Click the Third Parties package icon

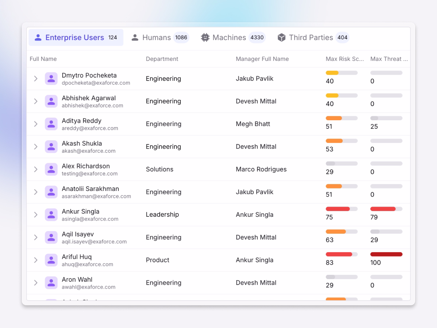[281, 37]
